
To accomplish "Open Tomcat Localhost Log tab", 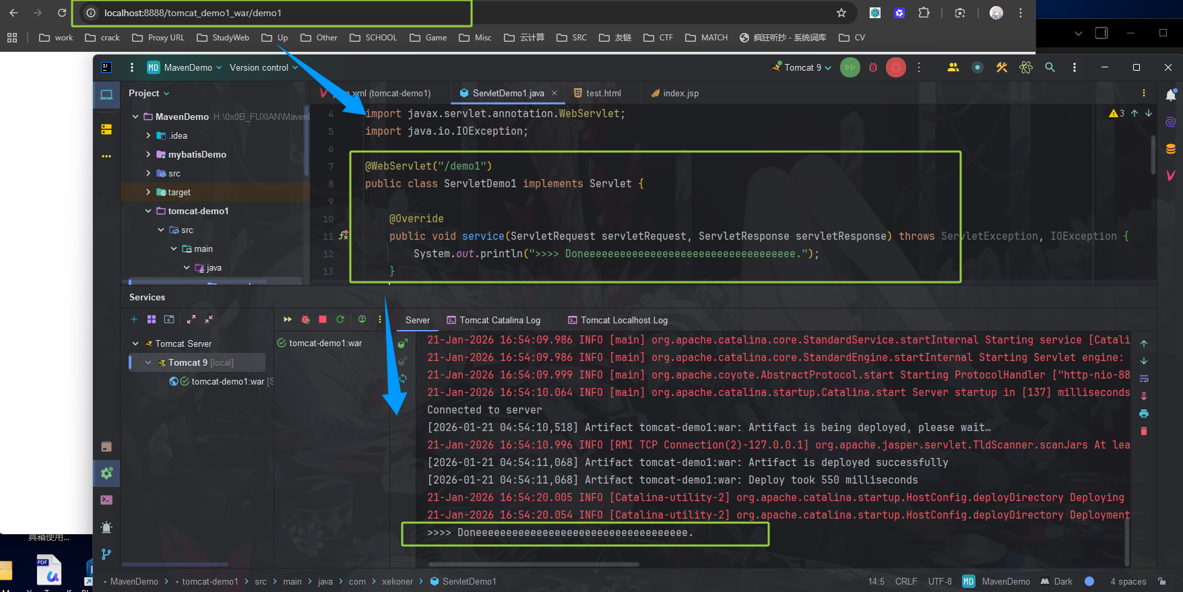I will point(618,320).
